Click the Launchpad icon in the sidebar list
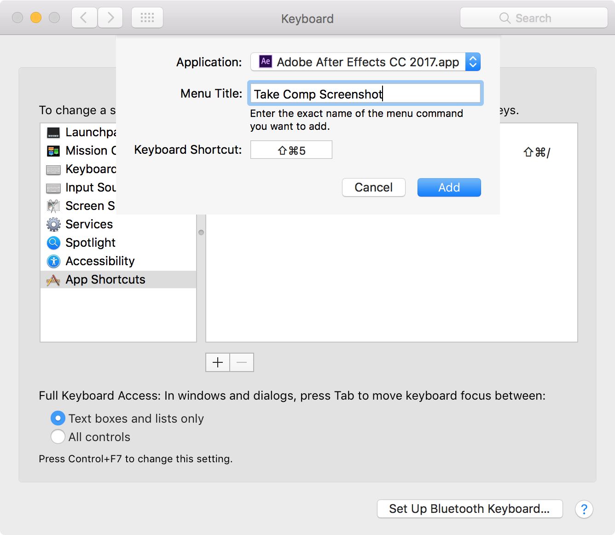615x535 pixels. (x=53, y=133)
